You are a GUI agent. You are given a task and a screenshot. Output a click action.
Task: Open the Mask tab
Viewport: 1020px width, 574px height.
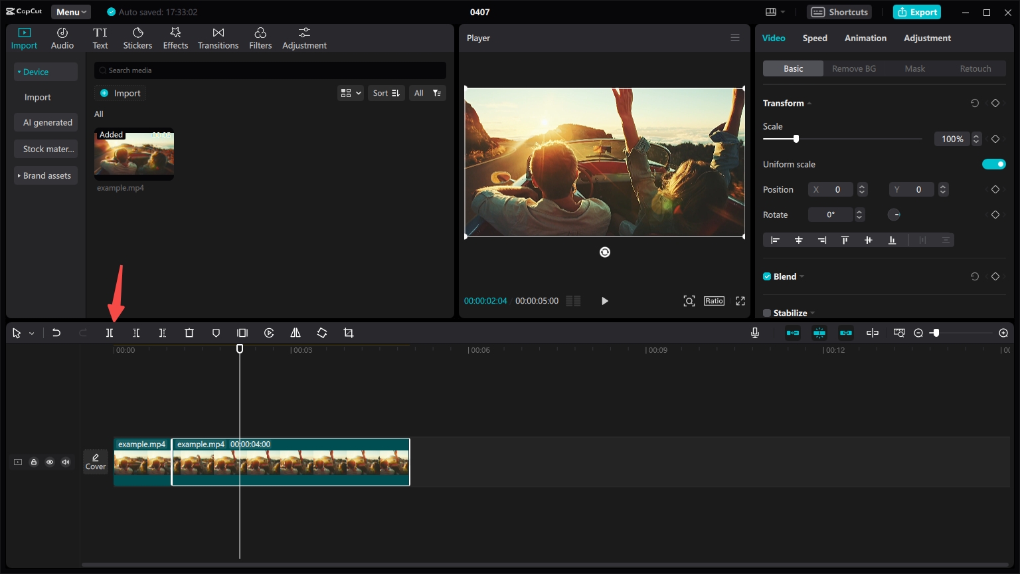914,68
